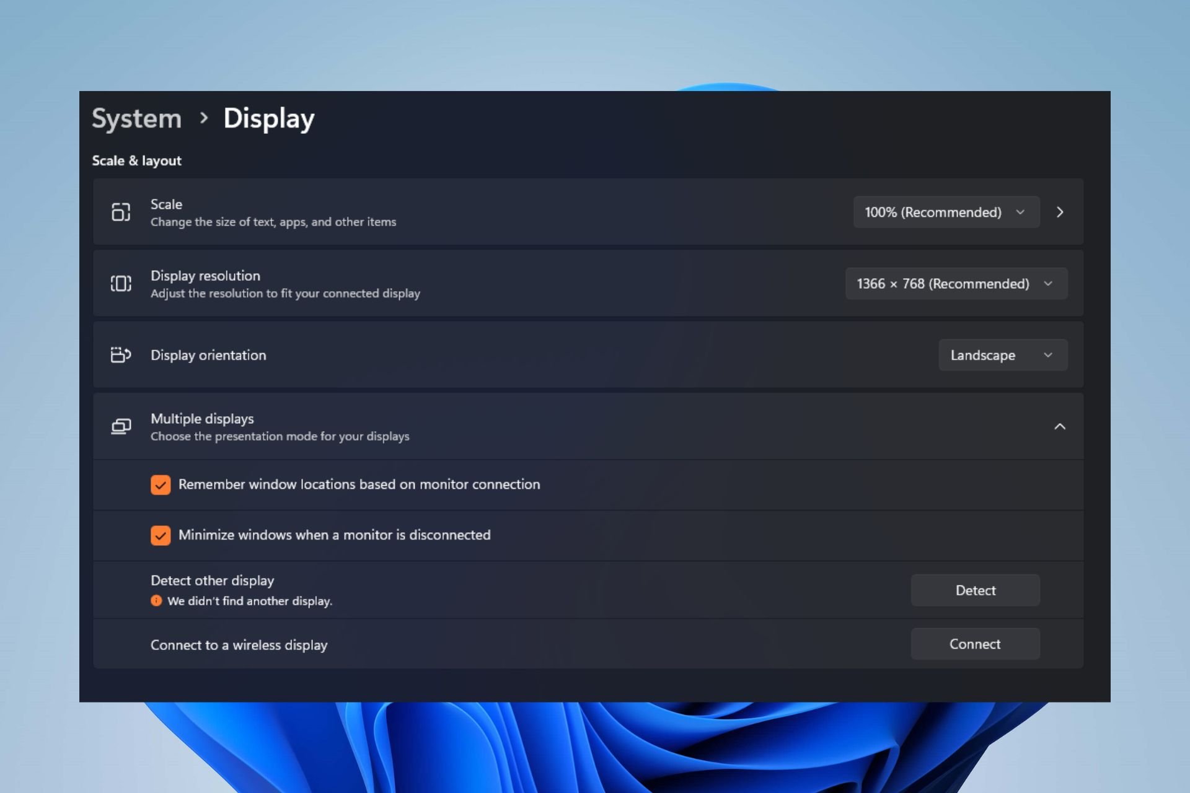1190x793 pixels.
Task: Navigate back using the System breadcrumb
Action: pos(136,118)
